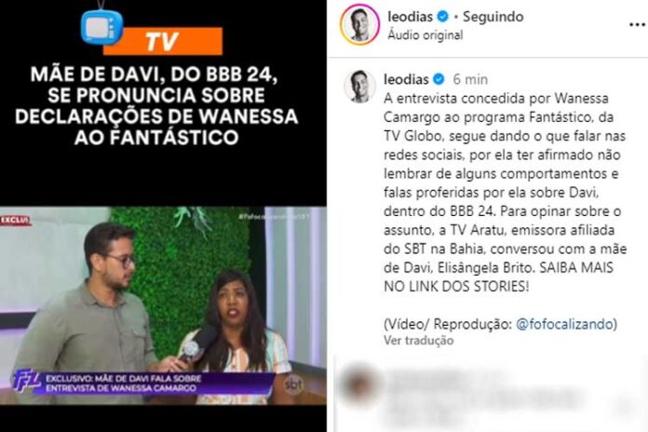The image size is (648, 432).
Task: Click the 6 min timestamp
Action: 470,79
